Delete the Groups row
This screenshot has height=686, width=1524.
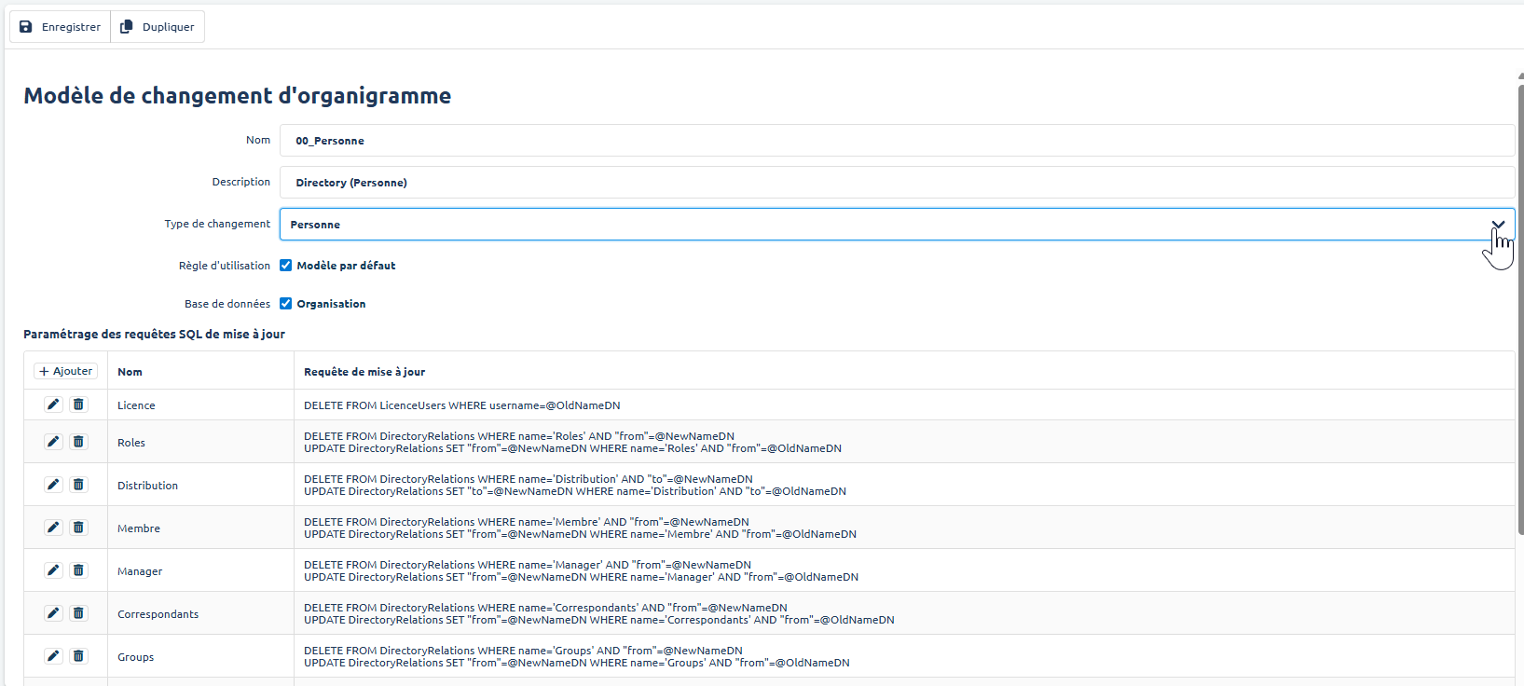pos(78,656)
